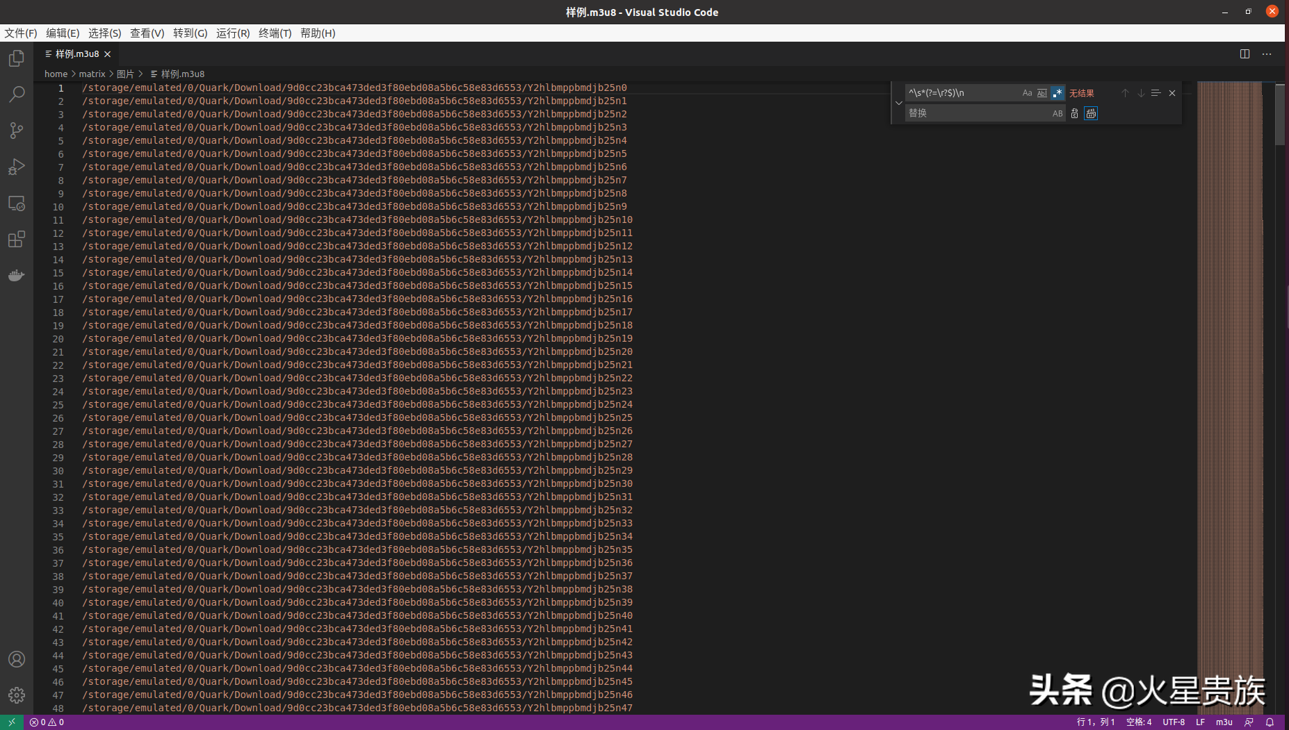Open the 查看(V) menu

point(147,33)
